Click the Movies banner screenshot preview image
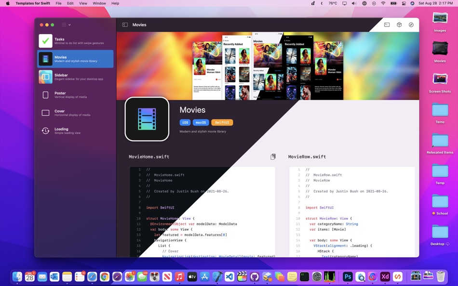This screenshot has width=458, height=286. coord(268,67)
